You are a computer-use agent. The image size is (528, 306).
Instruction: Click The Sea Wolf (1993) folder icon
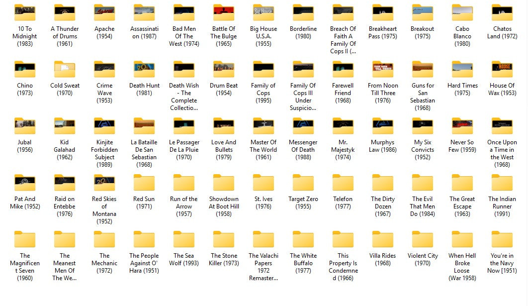(x=184, y=239)
